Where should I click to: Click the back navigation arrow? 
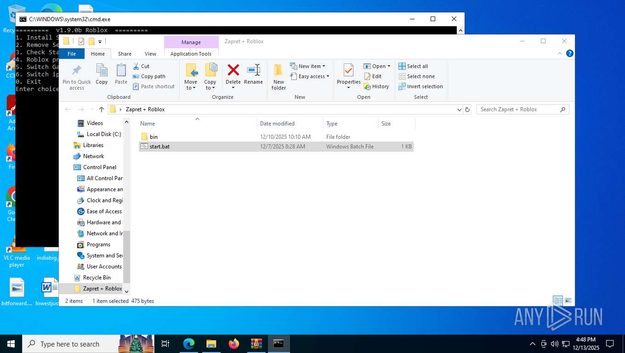click(x=68, y=109)
